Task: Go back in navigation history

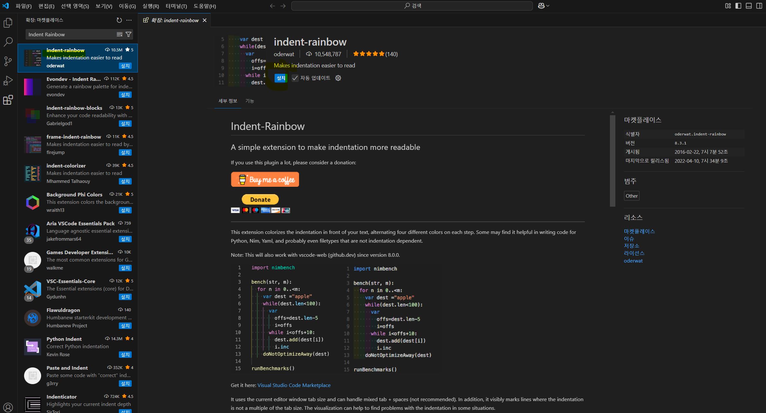Action: (272, 6)
